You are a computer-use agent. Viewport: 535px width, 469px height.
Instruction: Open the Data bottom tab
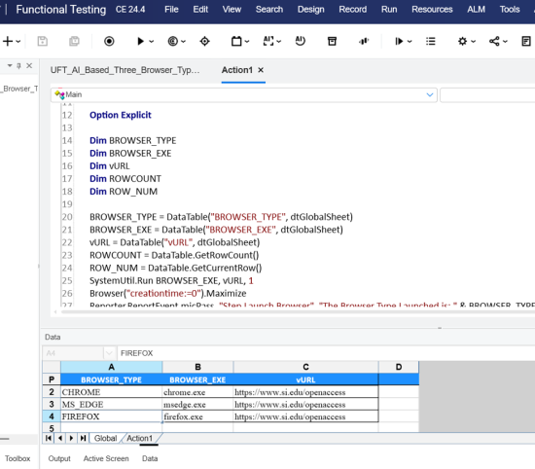coord(150,458)
